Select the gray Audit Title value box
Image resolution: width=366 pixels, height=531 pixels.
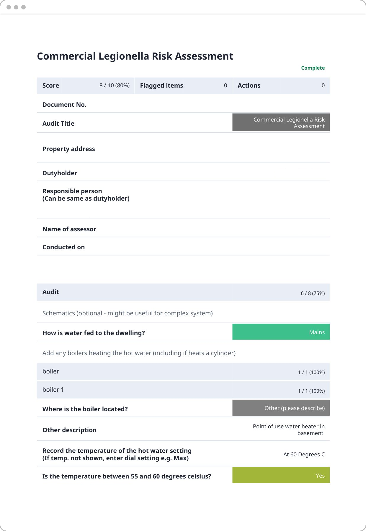point(281,123)
